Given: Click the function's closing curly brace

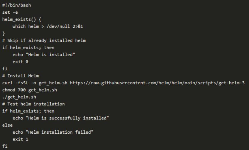Looking at the screenshot, I should point(4,33).
